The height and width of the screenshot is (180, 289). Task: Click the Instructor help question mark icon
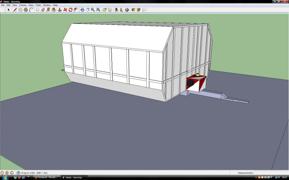pyautogui.click(x=18, y=173)
